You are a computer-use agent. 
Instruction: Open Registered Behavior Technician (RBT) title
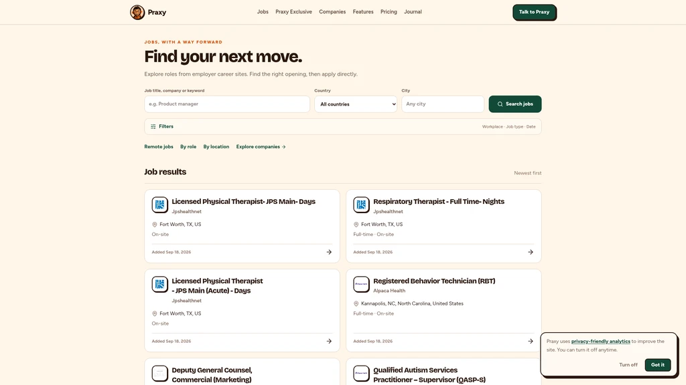pos(434,281)
